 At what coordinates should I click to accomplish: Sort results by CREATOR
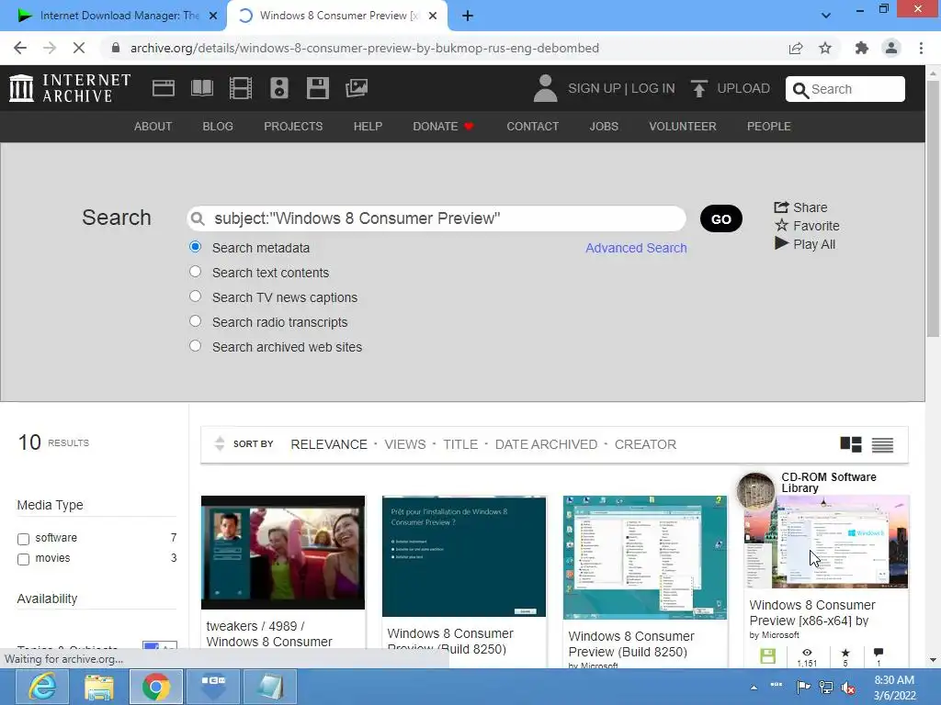pyautogui.click(x=645, y=444)
